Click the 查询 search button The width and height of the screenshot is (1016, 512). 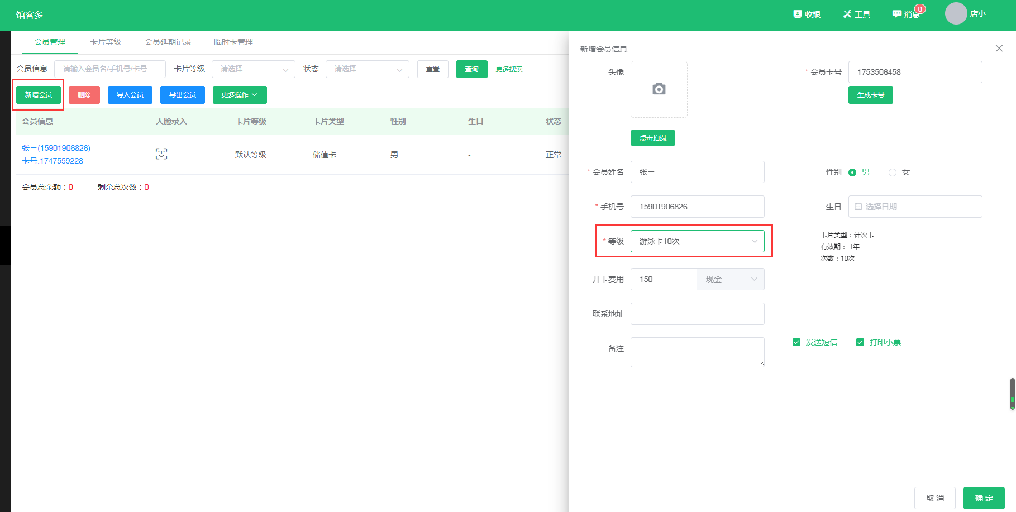(x=472, y=69)
